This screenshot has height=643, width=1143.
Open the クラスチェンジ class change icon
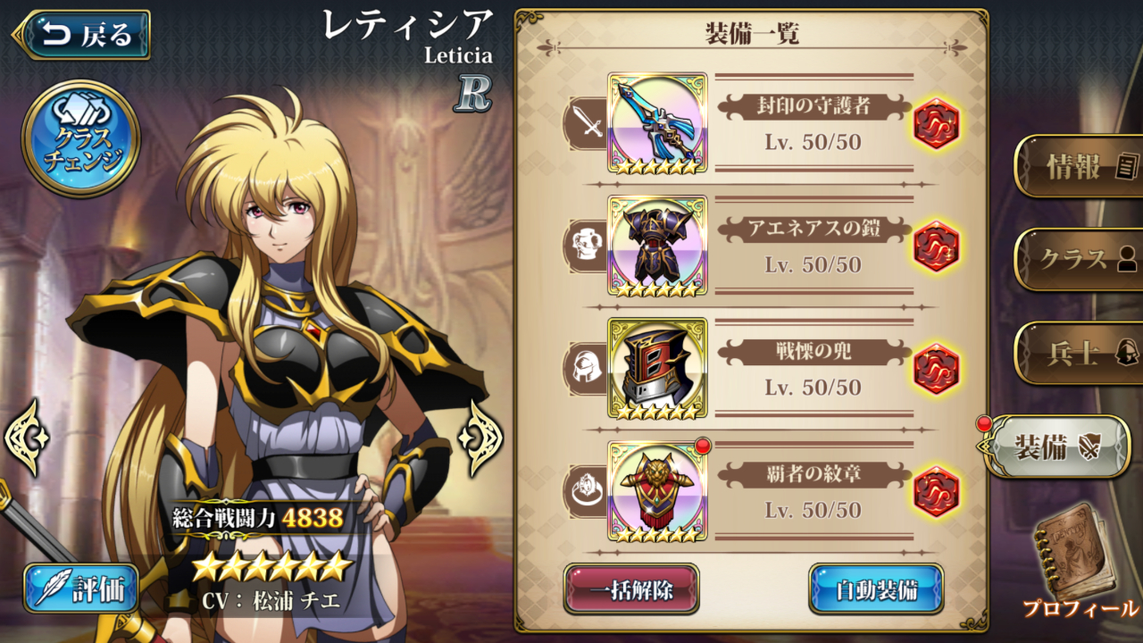tap(80, 138)
